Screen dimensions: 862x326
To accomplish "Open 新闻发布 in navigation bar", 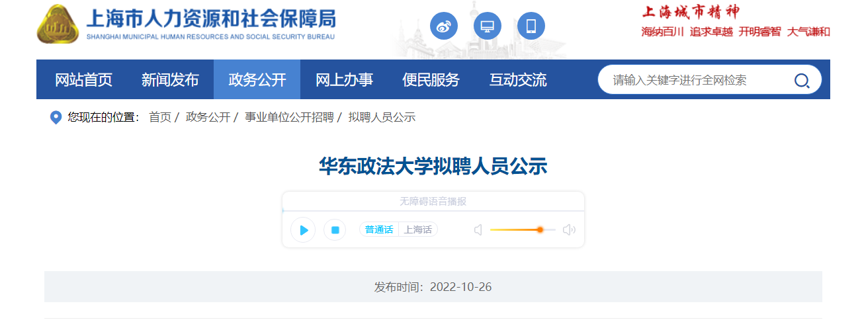I will (170, 80).
